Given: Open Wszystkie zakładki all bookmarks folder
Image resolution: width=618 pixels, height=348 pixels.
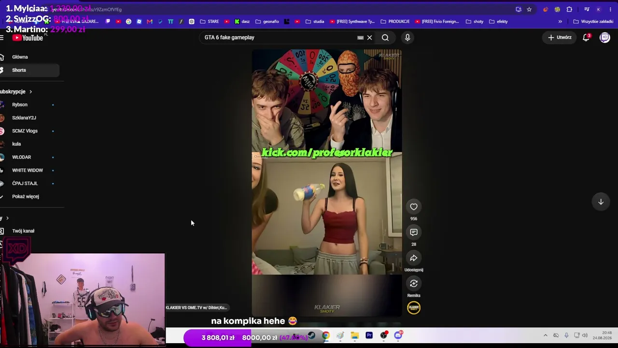Looking at the screenshot, I should [593, 21].
